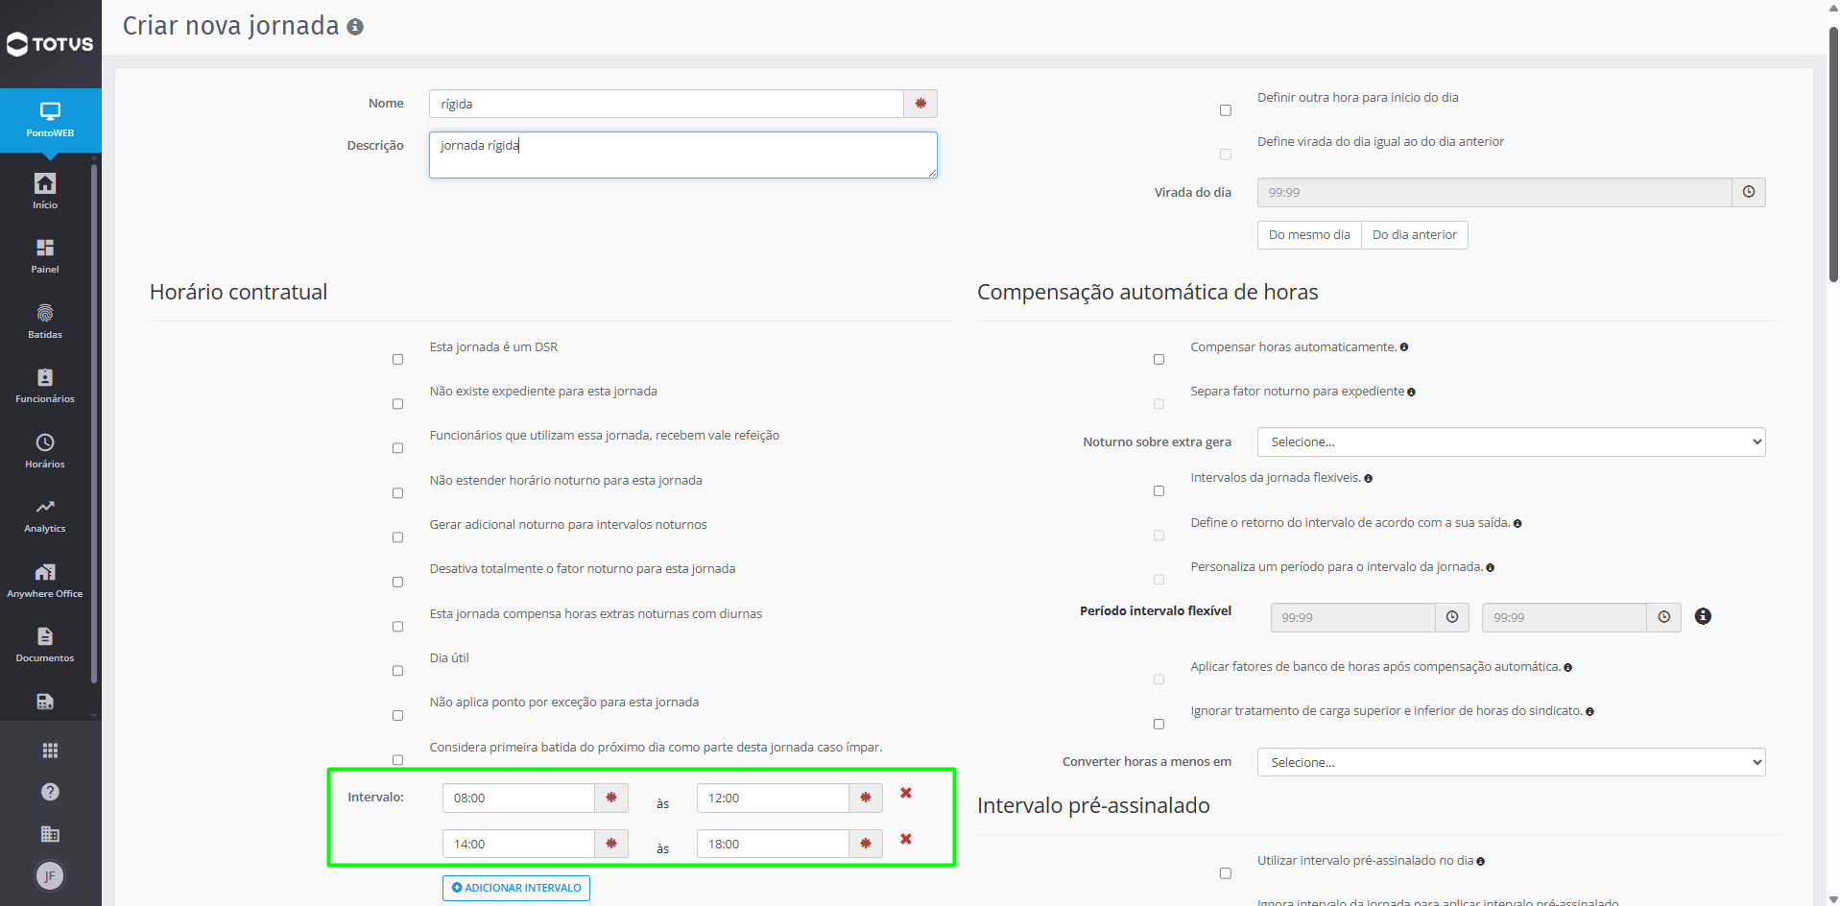Check Não estender horário noturno
Image resolution: width=1840 pixels, height=906 pixels.
[x=397, y=493]
